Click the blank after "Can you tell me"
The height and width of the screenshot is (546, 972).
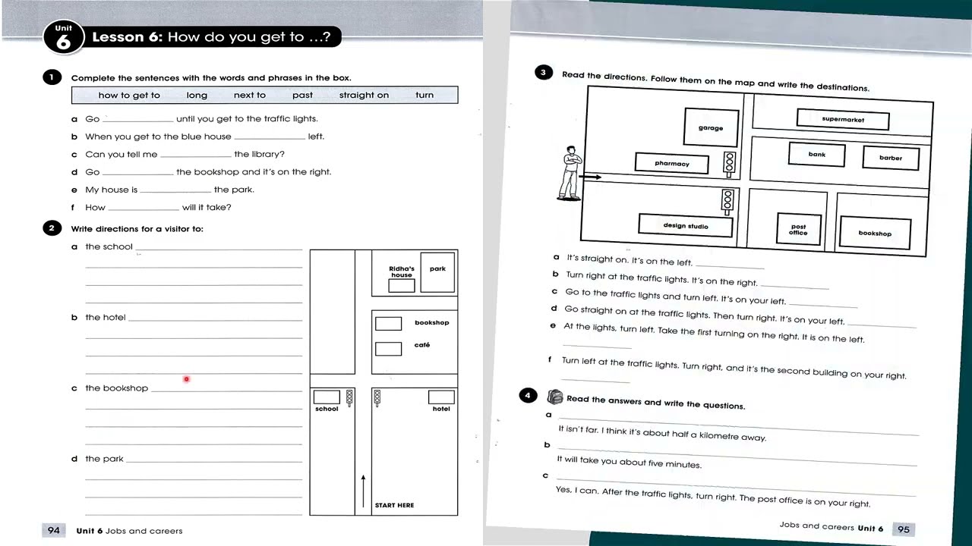[x=195, y=155]
